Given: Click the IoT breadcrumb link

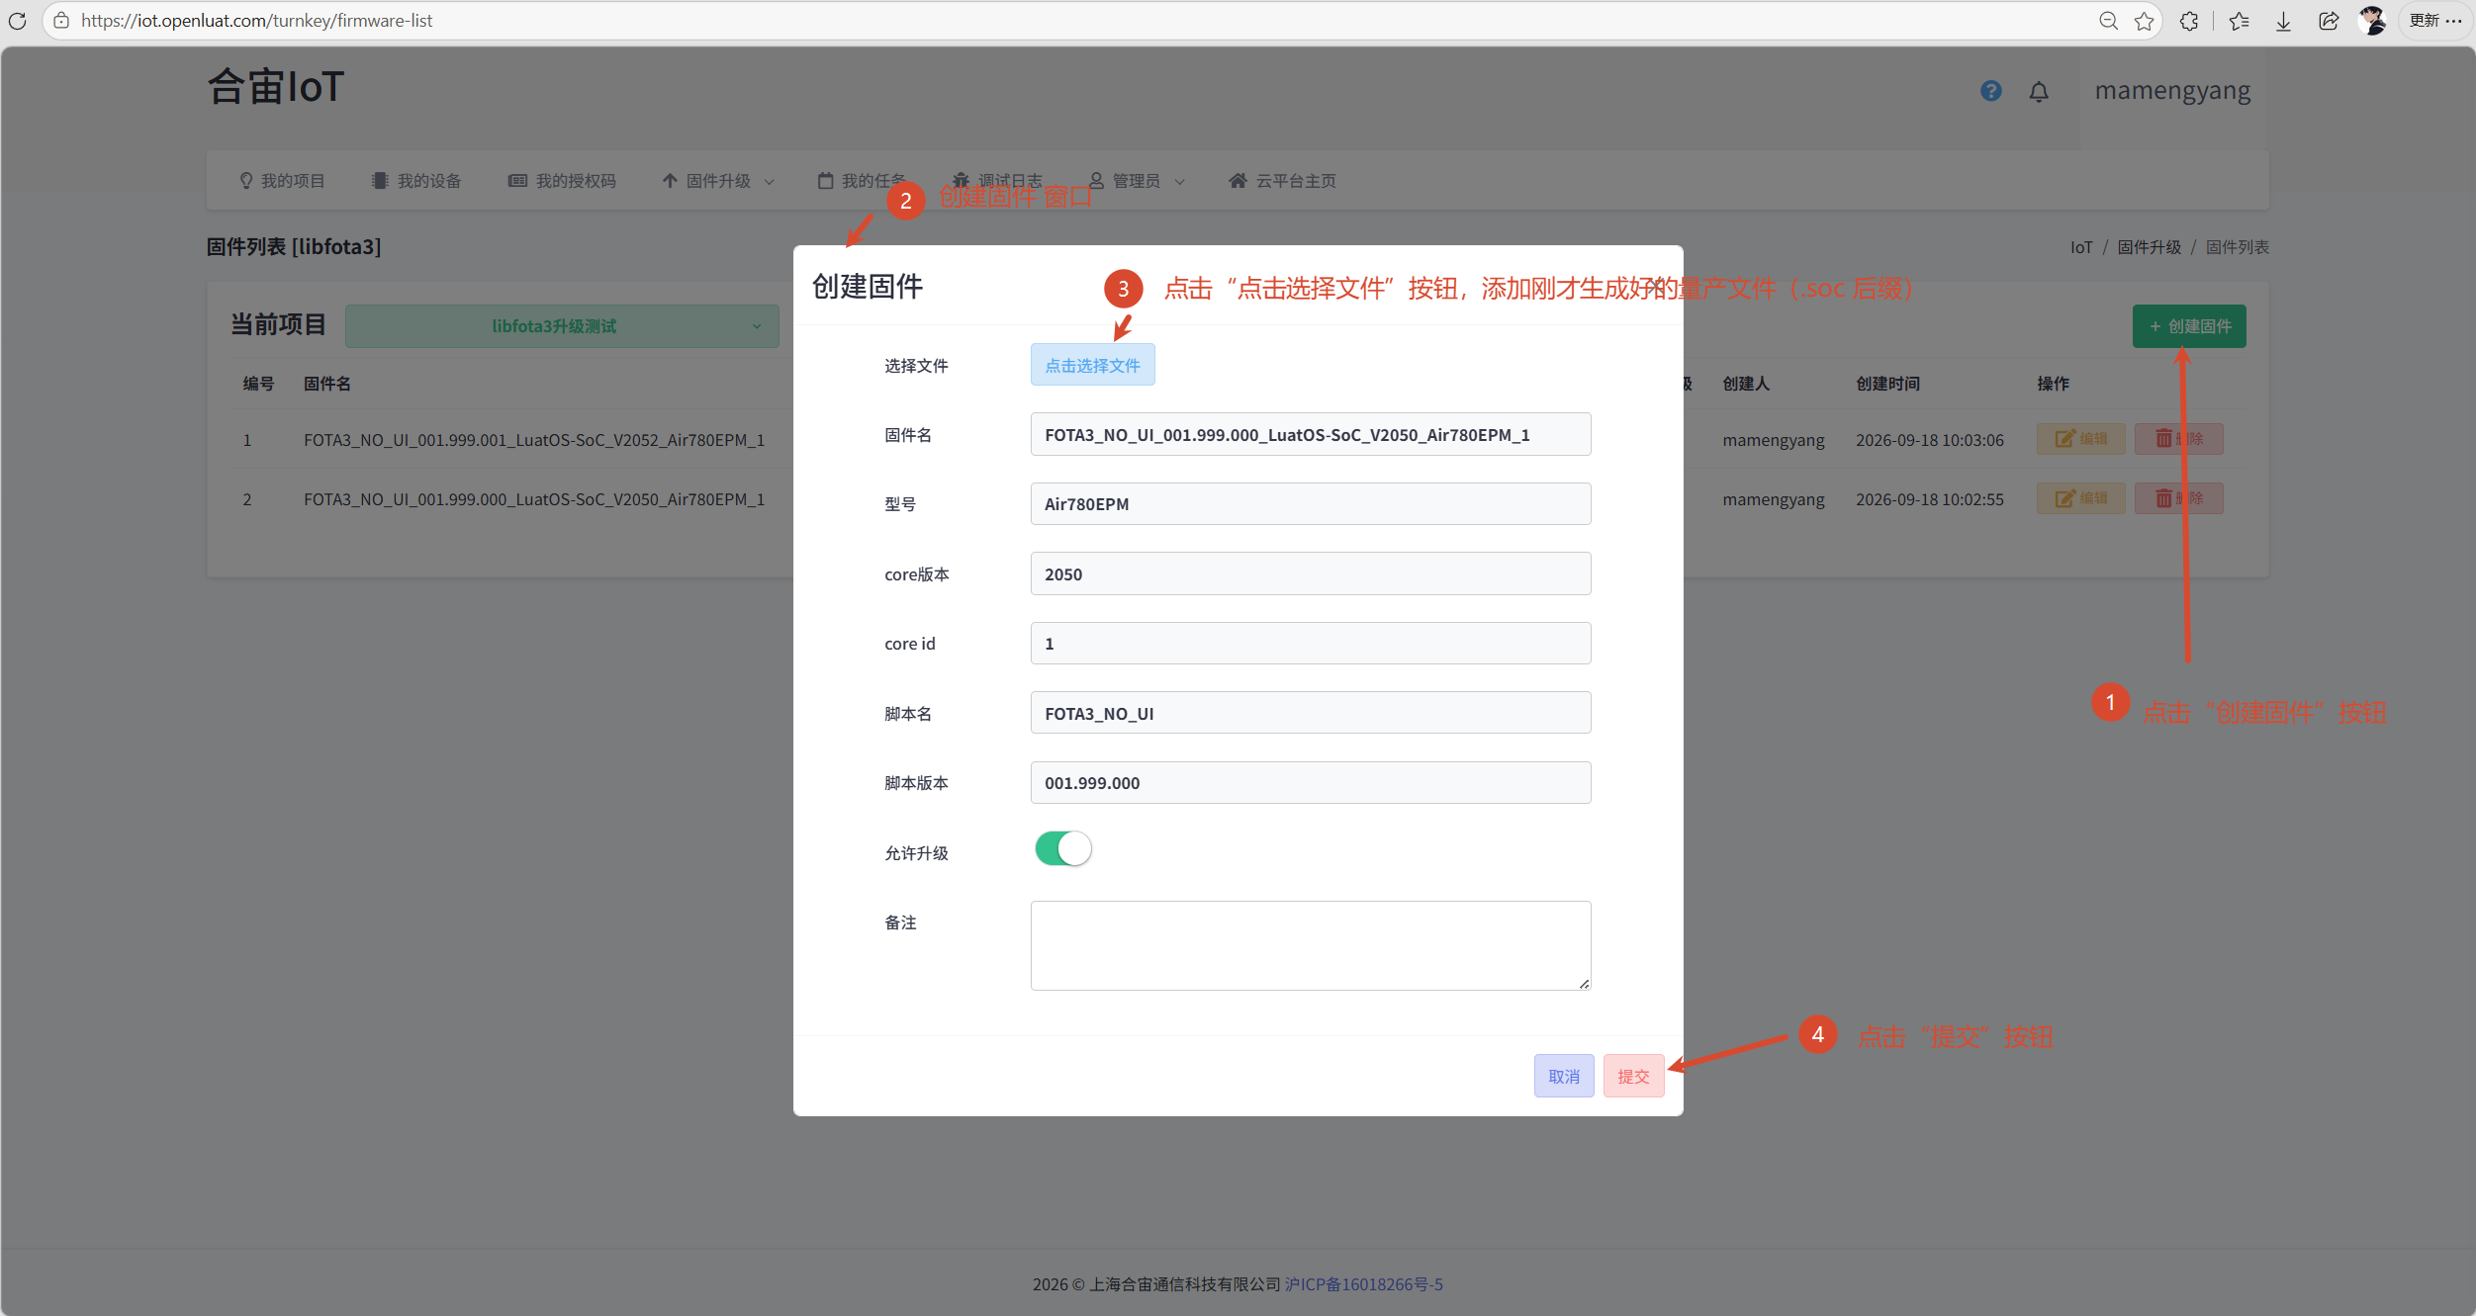Looking at the screenshot, I should (x=2081, y=247).
